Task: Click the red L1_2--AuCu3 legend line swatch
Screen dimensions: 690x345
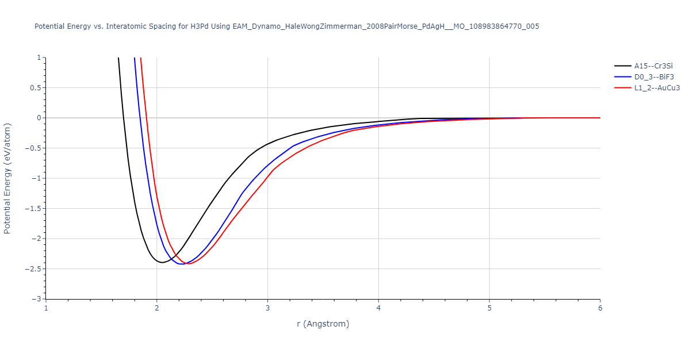Action: [623, 88]
